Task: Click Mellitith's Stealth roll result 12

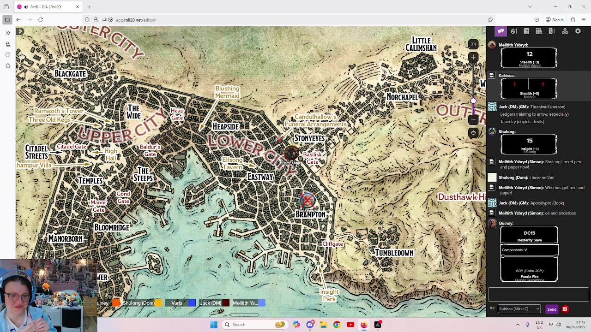Action: (529, 54)
